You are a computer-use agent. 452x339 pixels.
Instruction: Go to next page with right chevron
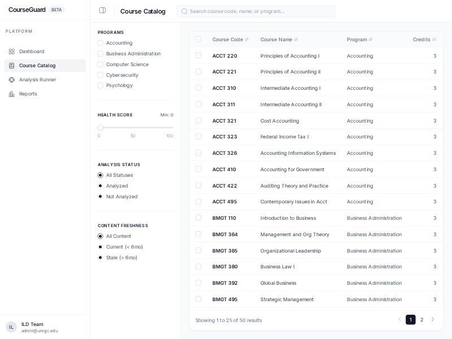click(x=433, y=320)
